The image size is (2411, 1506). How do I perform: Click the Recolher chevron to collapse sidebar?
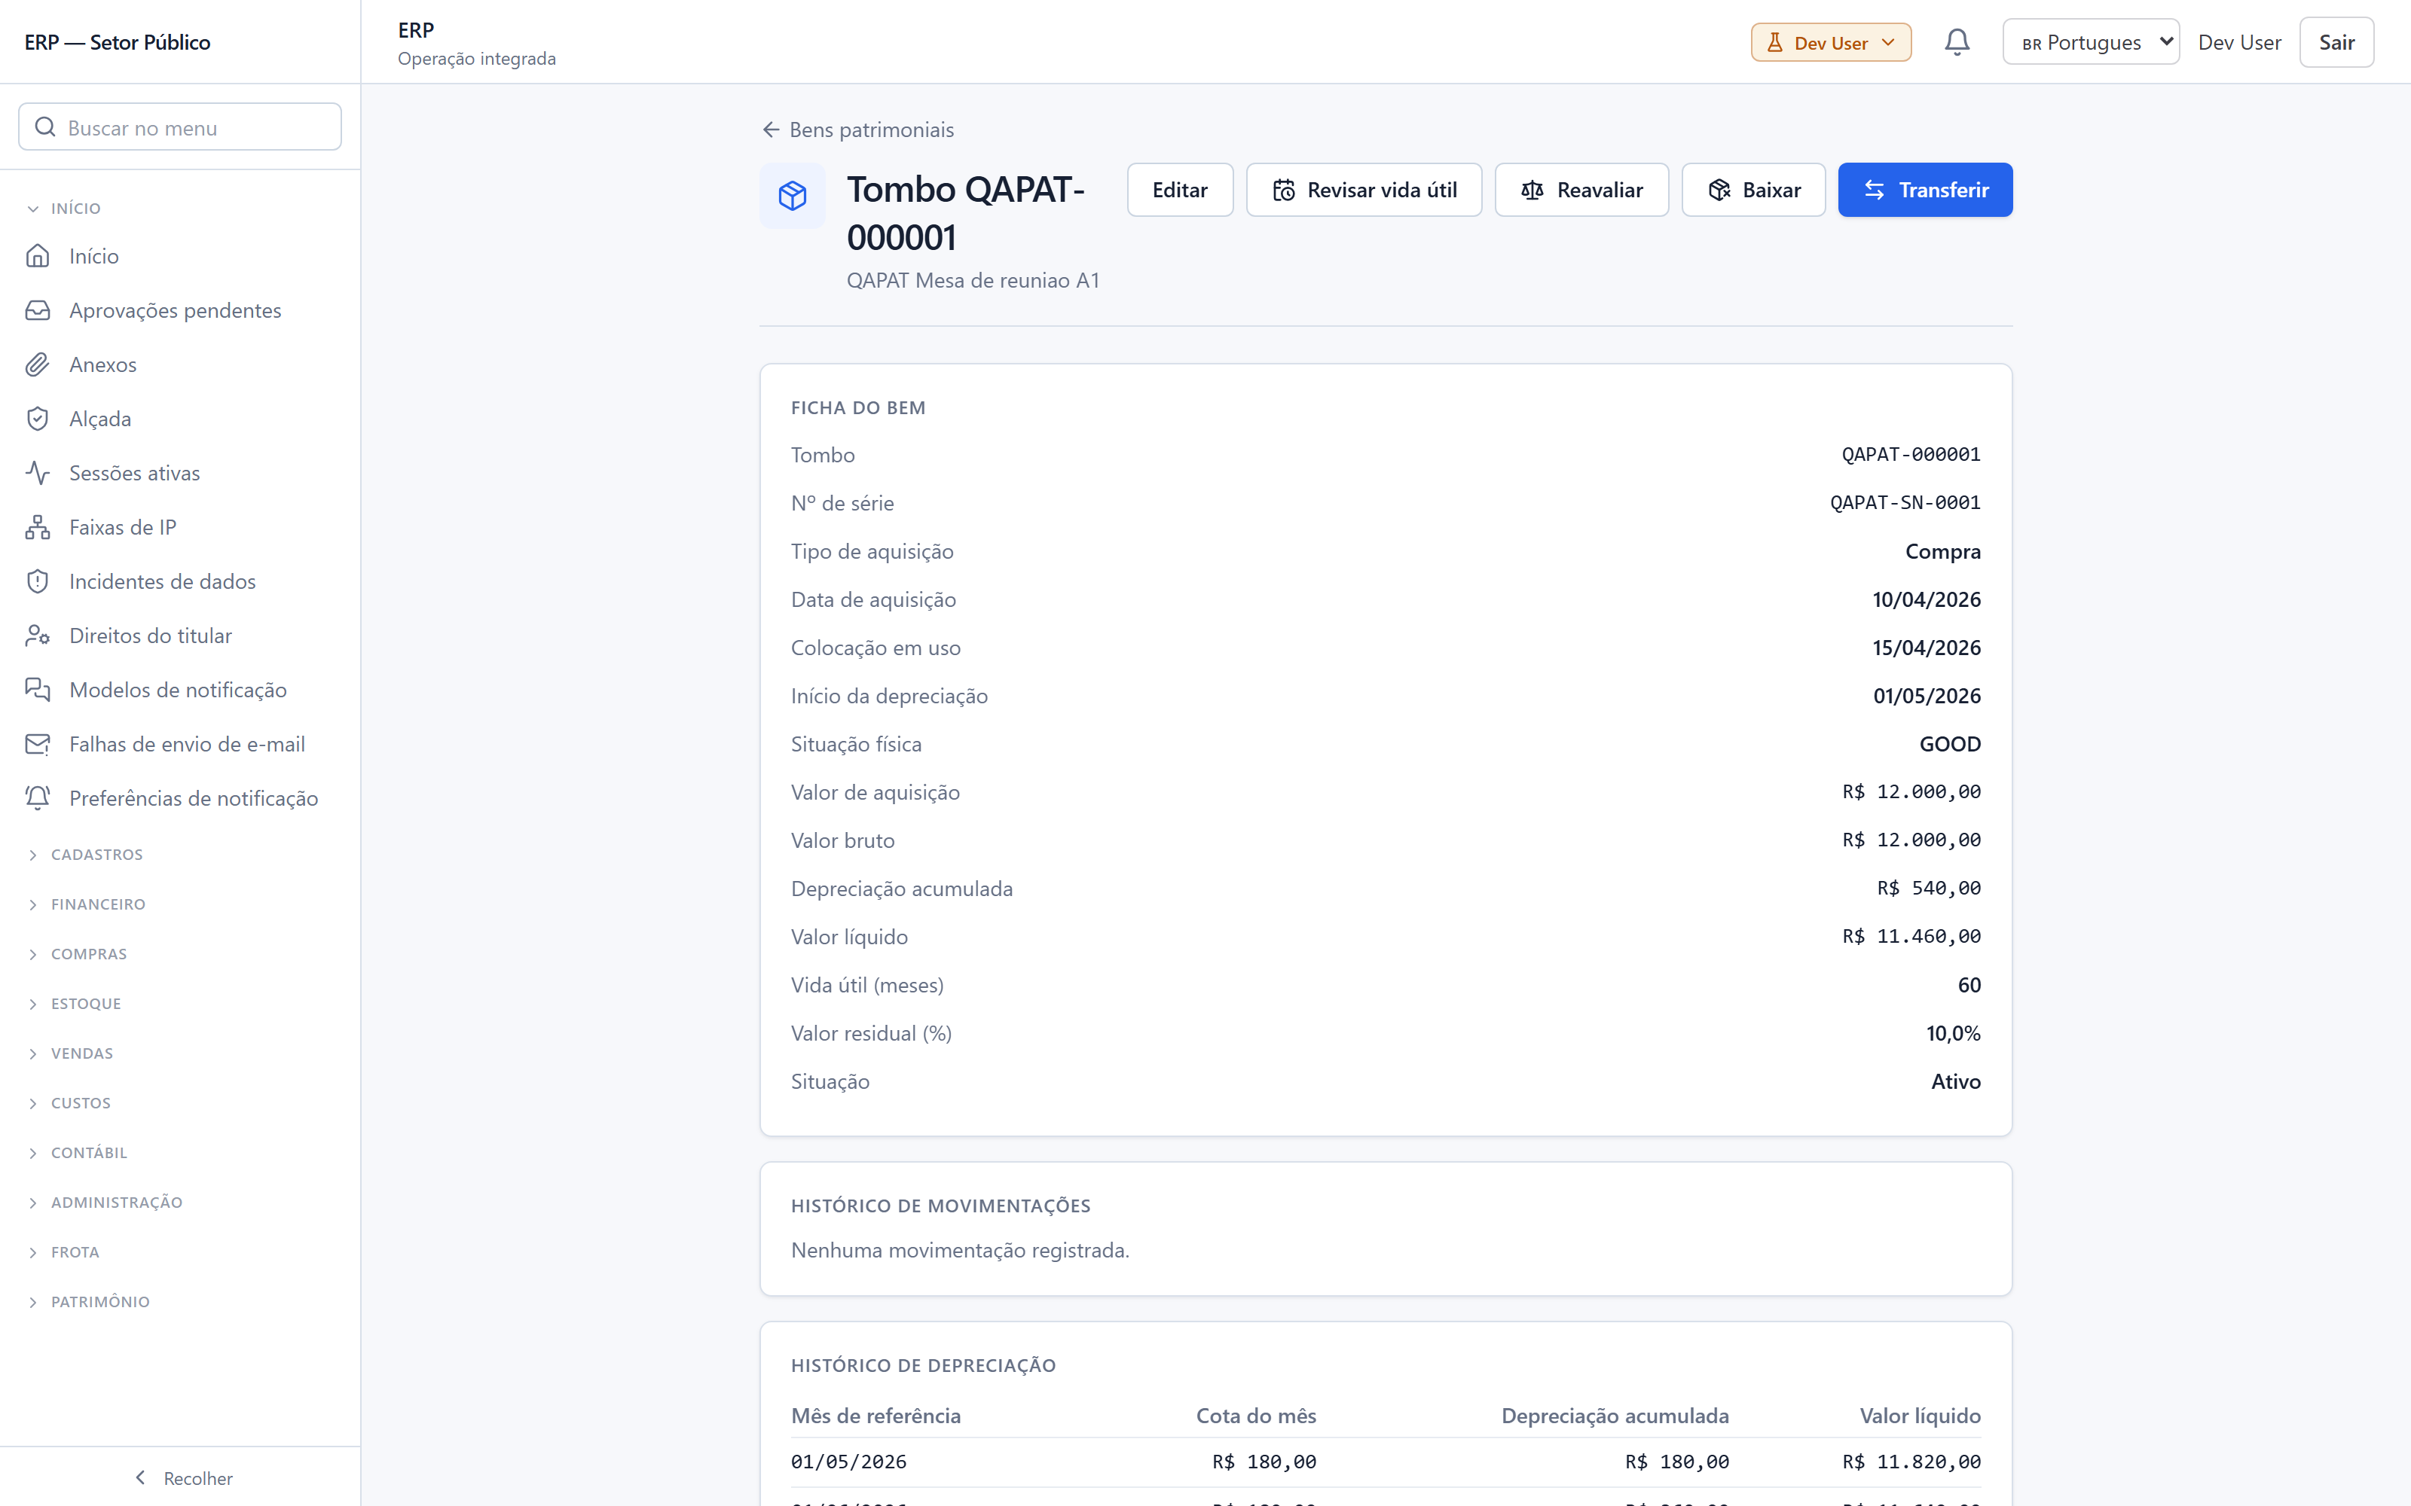[x=140, y=1477]
